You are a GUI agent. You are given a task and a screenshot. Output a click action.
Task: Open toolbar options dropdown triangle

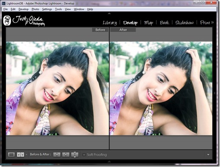click(208, 155)
